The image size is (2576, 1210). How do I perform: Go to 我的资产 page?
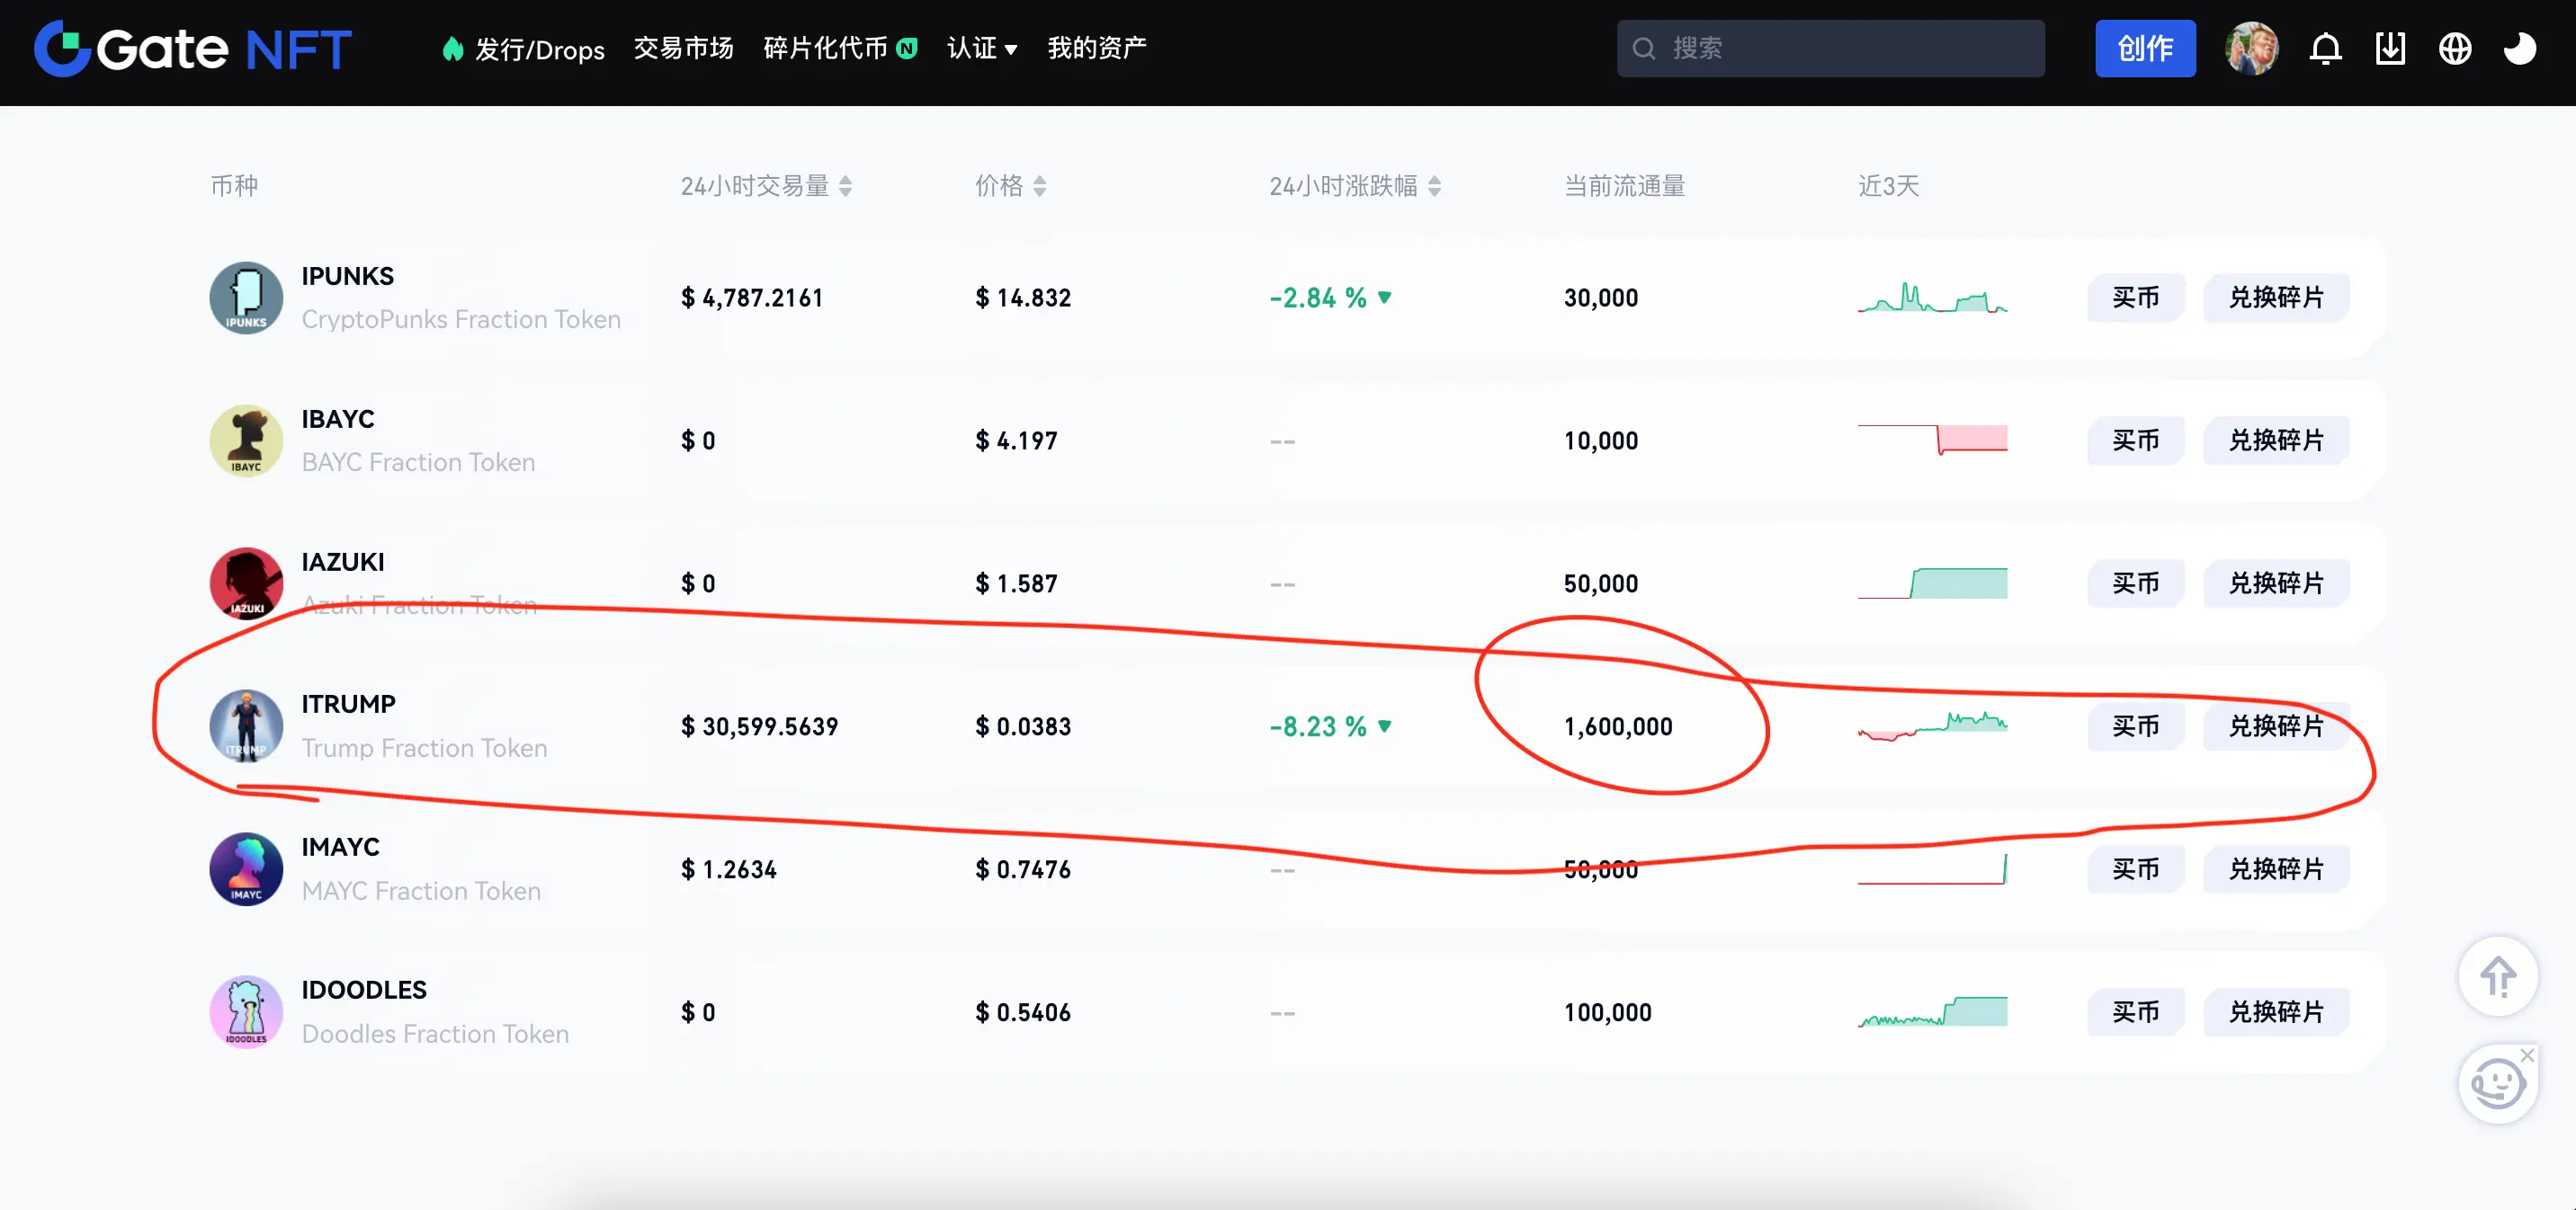1096,48
